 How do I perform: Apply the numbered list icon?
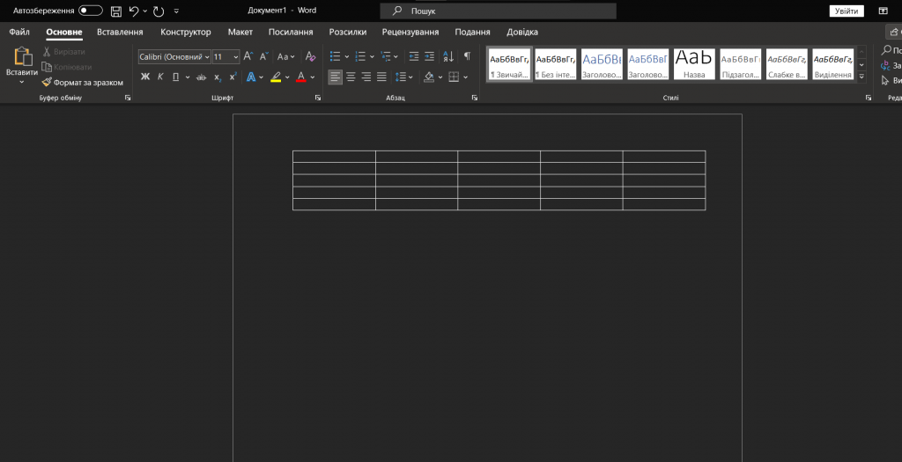pos(360,56)
